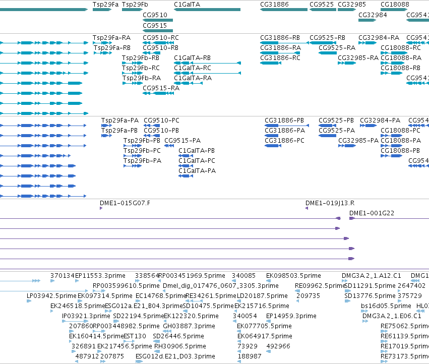
Task: Select protein CG31886-PC
Action: pyautogui.click(x=284, y=141)
